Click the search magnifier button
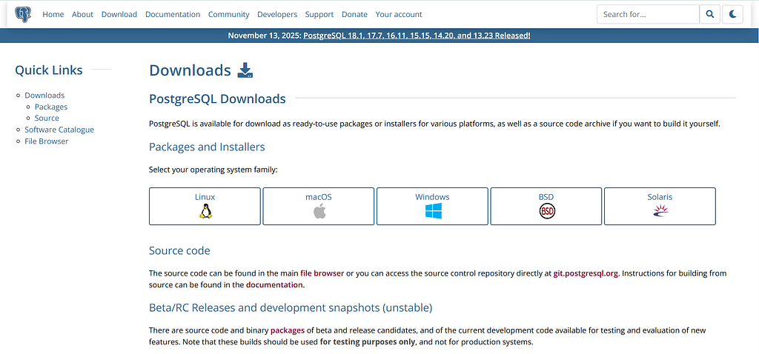The width and height of the screenshot is (759, 354). (x=709, y=15)
